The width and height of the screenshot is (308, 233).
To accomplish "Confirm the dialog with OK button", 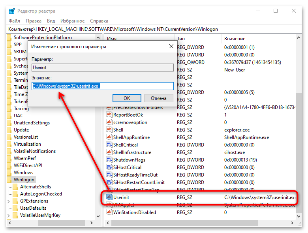I will (x=127, y=98).
